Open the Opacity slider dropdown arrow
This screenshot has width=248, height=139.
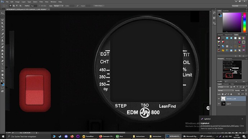[246, 91]
